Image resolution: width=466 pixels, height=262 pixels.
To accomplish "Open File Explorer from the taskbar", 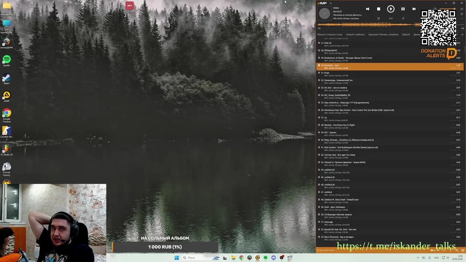I will coord(233,258).
